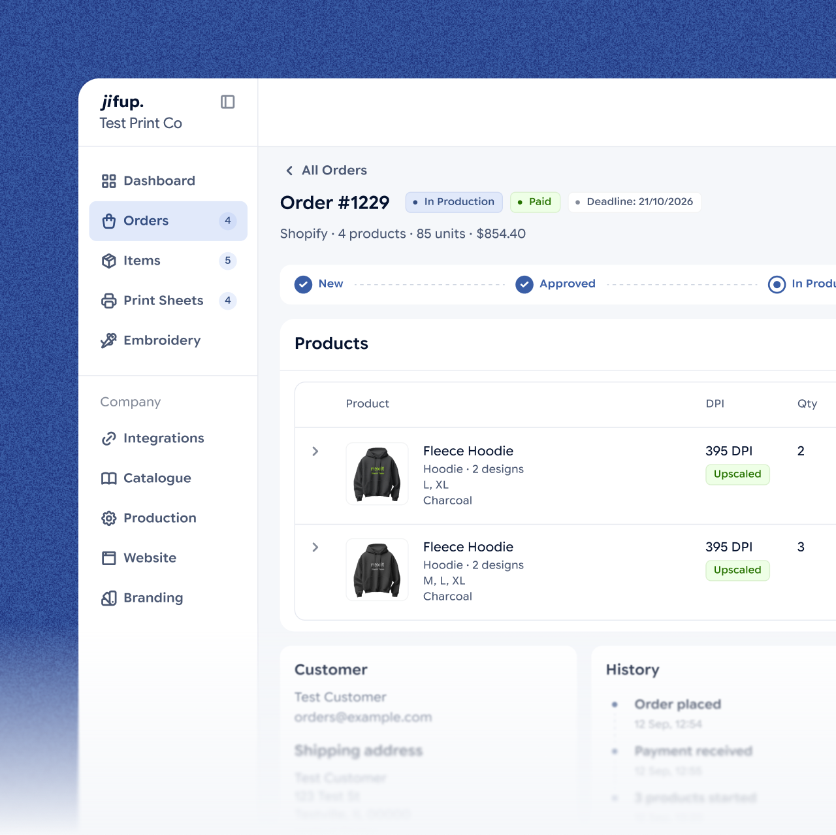
Task: Select the Approved status step checkmark
Action: click(524, 284)
